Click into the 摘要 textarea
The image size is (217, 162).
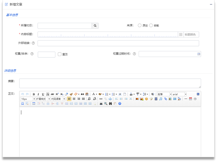(x=110, y=83)
